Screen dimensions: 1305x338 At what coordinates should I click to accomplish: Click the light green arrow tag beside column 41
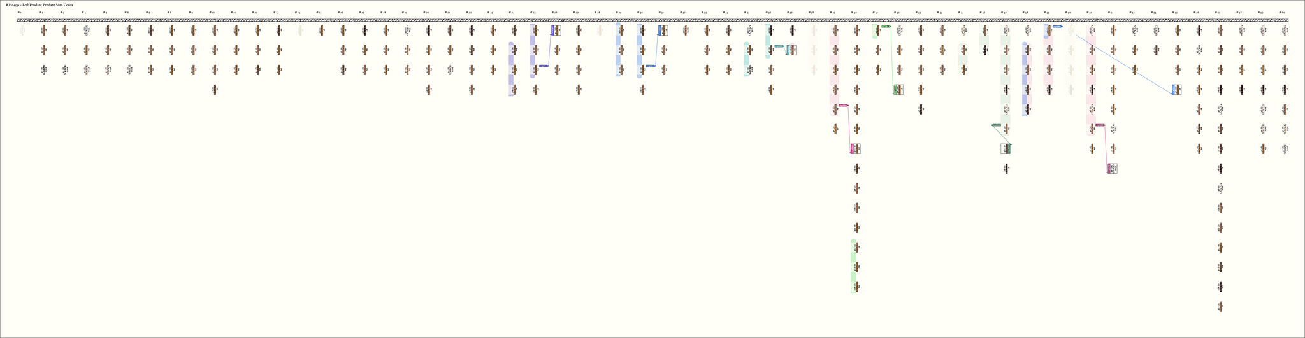coord(886,27)
